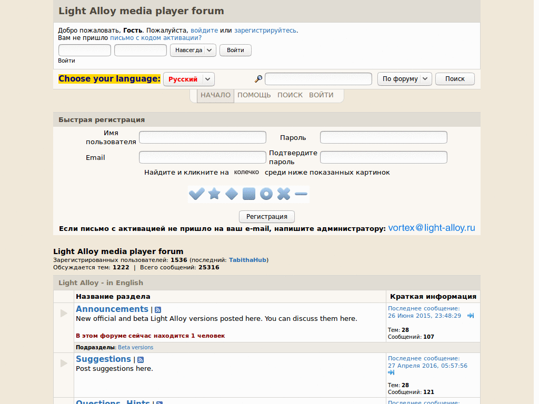Open TabithaHub user profile link
Viewport: 539px width, 404px height.
tap(247, 260)
